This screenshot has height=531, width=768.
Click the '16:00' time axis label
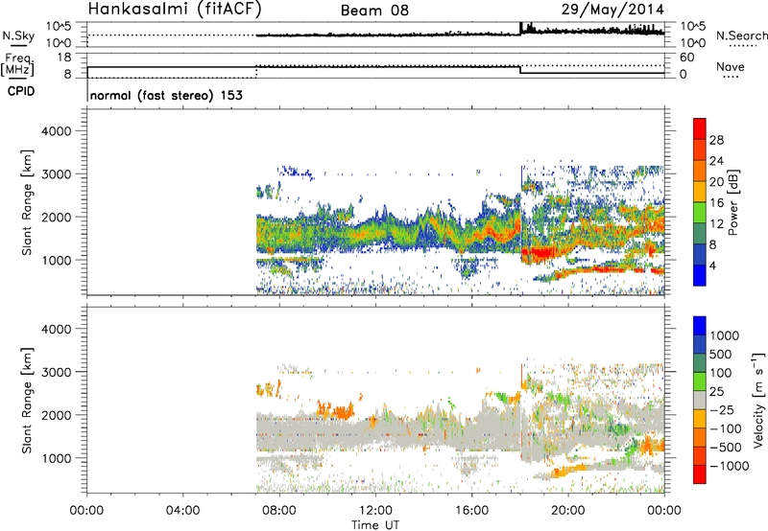click(471, 511)
